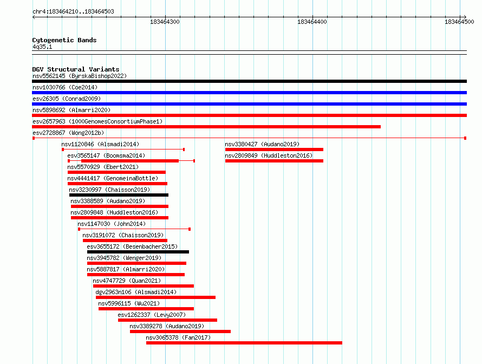Click the red esv2657963 variant bar

pos(206,127)
